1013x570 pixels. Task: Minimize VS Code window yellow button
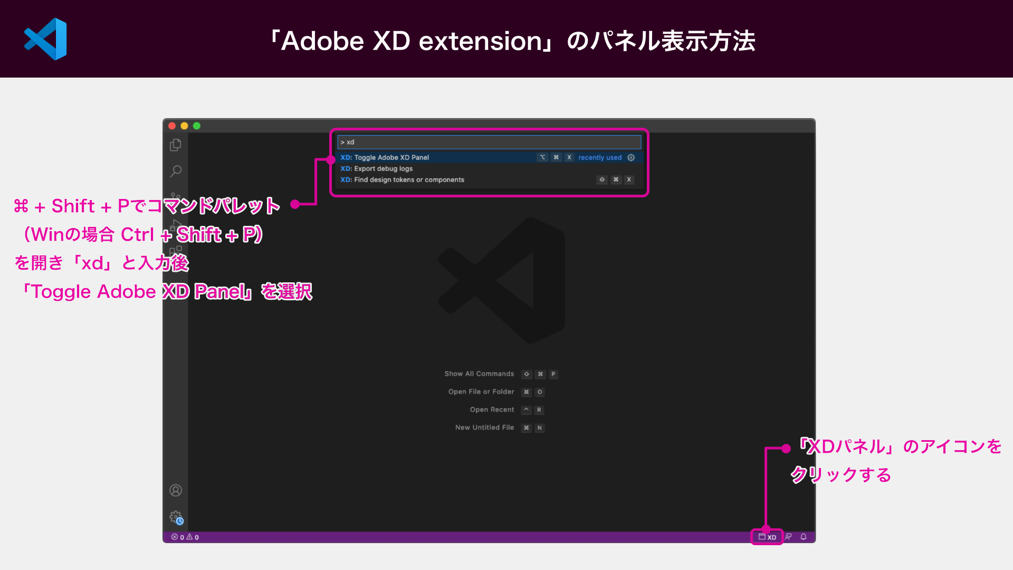click(x=184, y=126)
